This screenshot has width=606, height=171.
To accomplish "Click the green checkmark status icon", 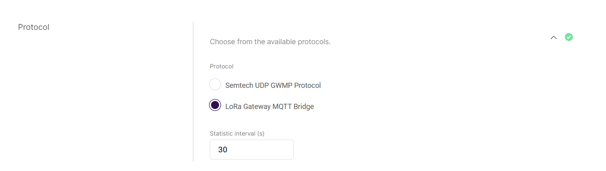I will 569,37.
